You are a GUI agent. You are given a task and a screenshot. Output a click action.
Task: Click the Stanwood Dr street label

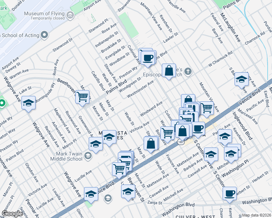pos(63,45)
